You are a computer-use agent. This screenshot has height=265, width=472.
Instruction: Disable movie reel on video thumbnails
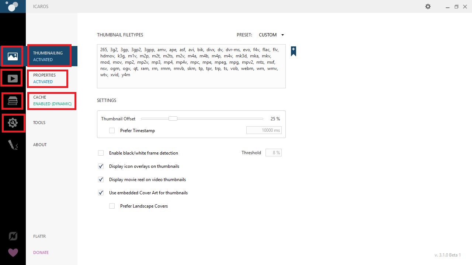tap(101, 179)
